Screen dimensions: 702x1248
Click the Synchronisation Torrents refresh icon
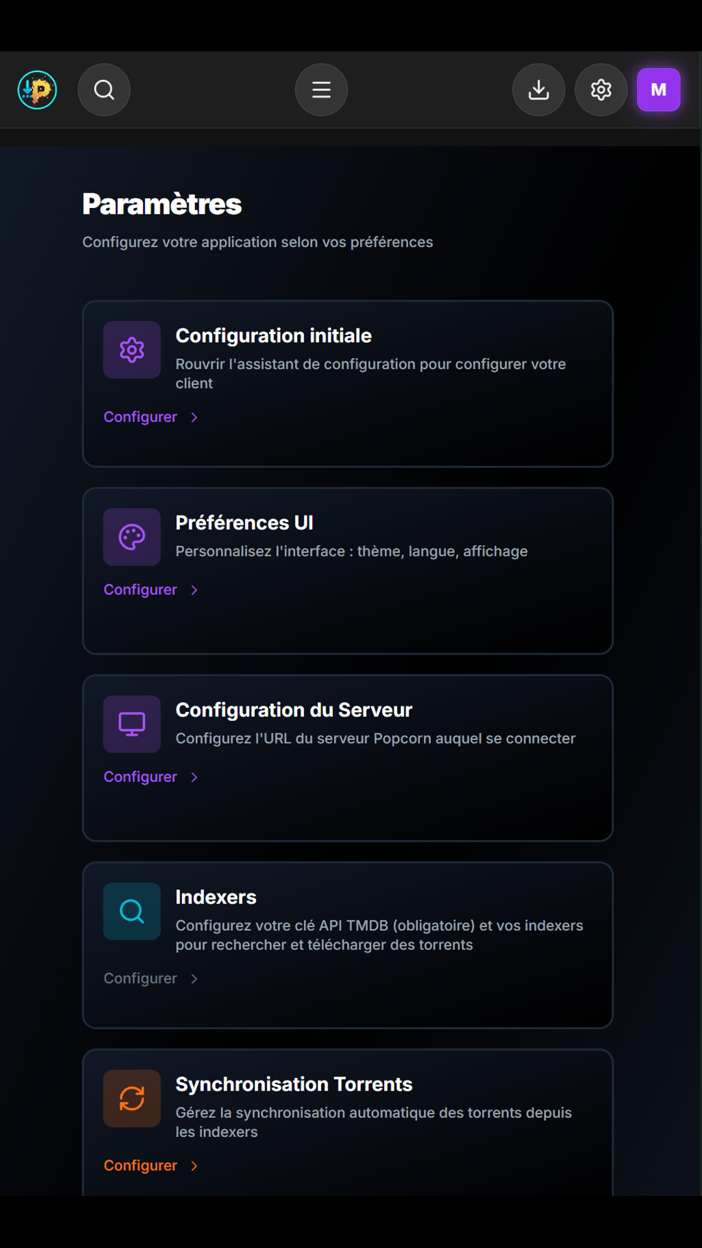pos(132,1098)
